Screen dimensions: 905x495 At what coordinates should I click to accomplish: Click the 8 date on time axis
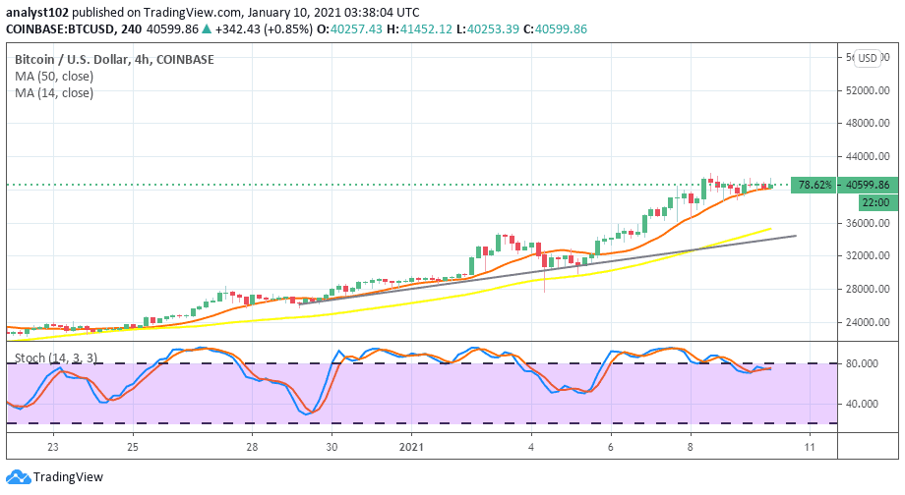pyautogui.click(x=691, y=447)
